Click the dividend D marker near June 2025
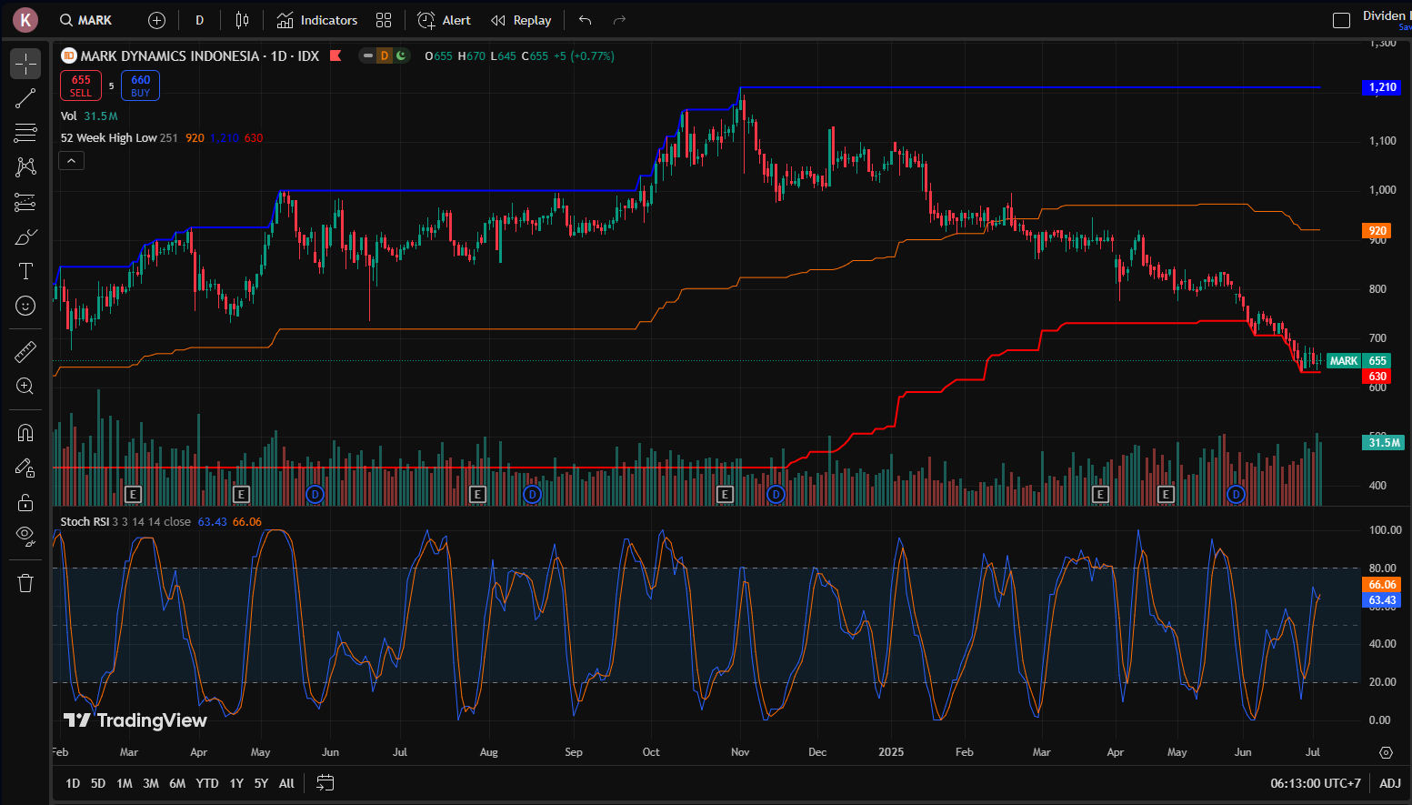Screen dimensions: 1412x805 [1236, 494]
